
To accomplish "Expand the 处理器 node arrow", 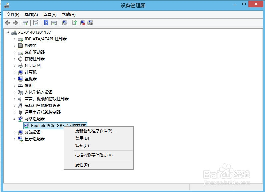I will click(14, 46).
